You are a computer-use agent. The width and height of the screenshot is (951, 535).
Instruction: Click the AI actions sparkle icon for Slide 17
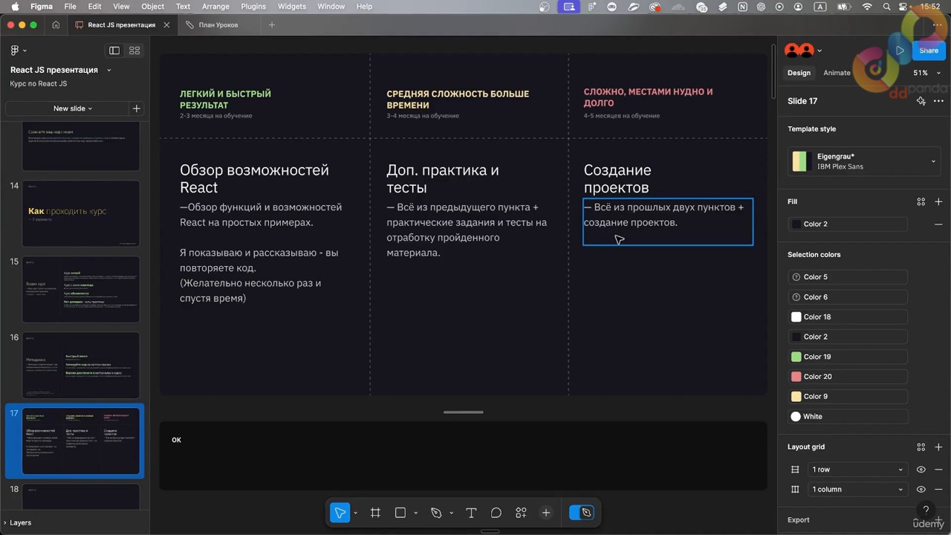921,101
